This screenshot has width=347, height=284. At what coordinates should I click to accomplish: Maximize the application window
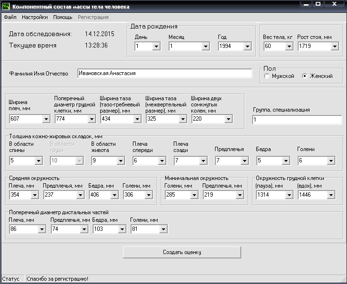(318, 4)
